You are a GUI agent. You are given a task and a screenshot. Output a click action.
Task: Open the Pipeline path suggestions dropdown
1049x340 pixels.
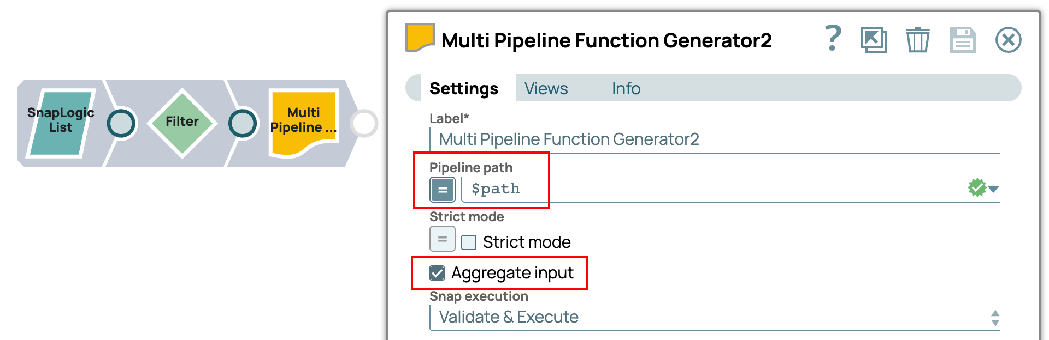coord(993,189)
